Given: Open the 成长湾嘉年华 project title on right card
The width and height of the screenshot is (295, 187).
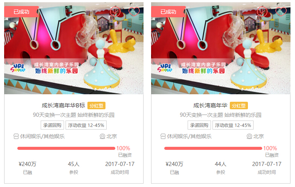Looking at the screenshot, I should point(210,106).
